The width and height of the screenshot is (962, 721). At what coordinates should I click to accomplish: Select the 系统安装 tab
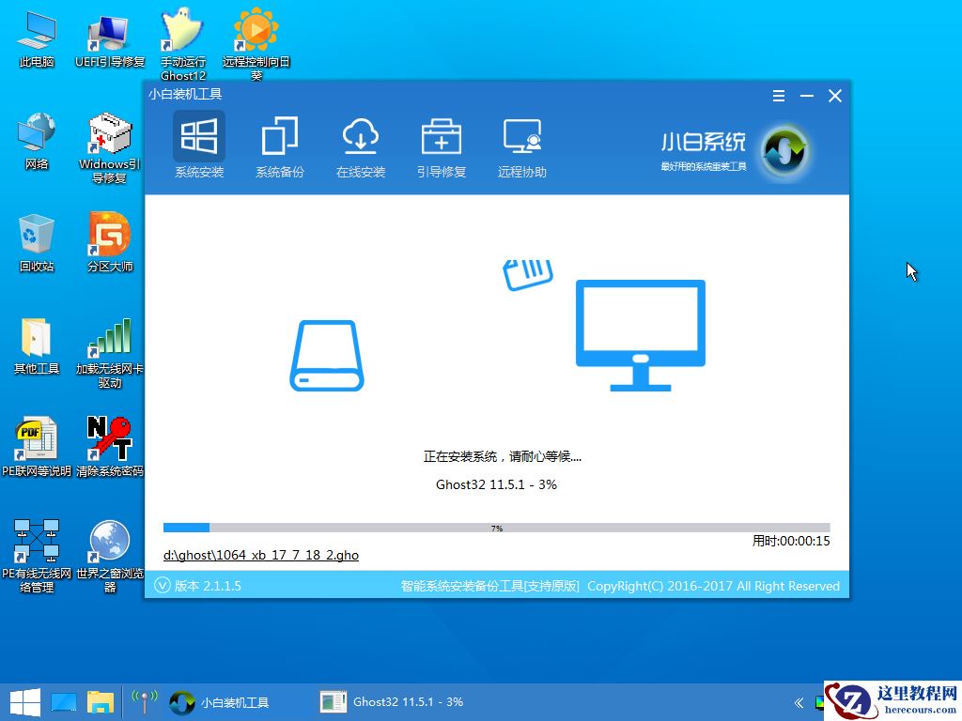[198, 146]
